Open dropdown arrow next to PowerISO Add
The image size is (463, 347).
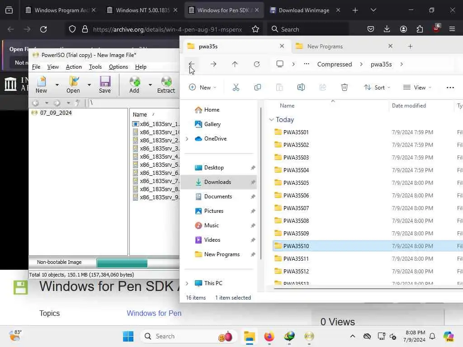[x=150, y=85]
